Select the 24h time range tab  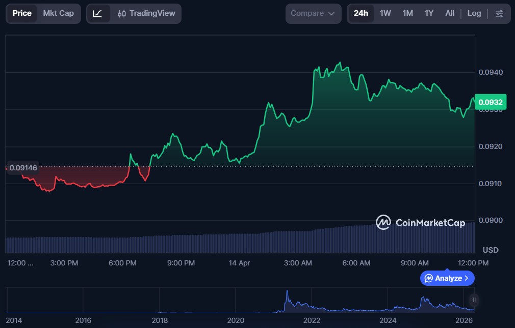point(361,13)
